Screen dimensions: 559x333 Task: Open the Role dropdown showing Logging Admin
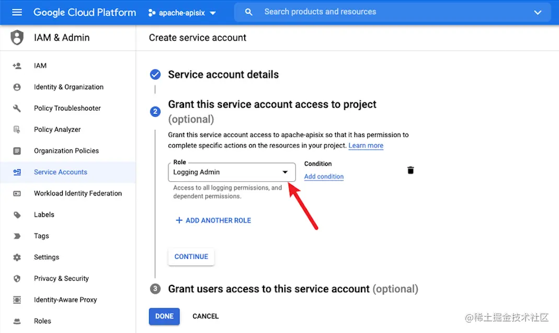232,172
